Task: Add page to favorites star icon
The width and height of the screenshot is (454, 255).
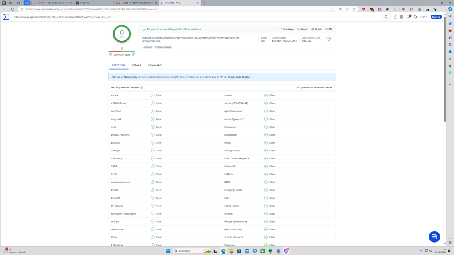Action: [354, 9]
